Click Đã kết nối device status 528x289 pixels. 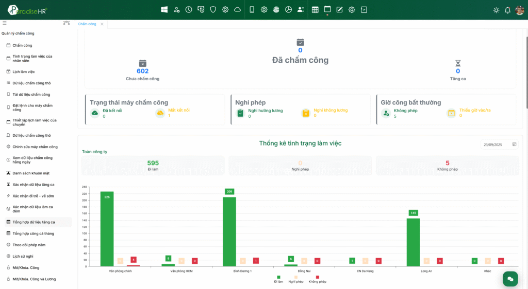(x=107, y=114)
